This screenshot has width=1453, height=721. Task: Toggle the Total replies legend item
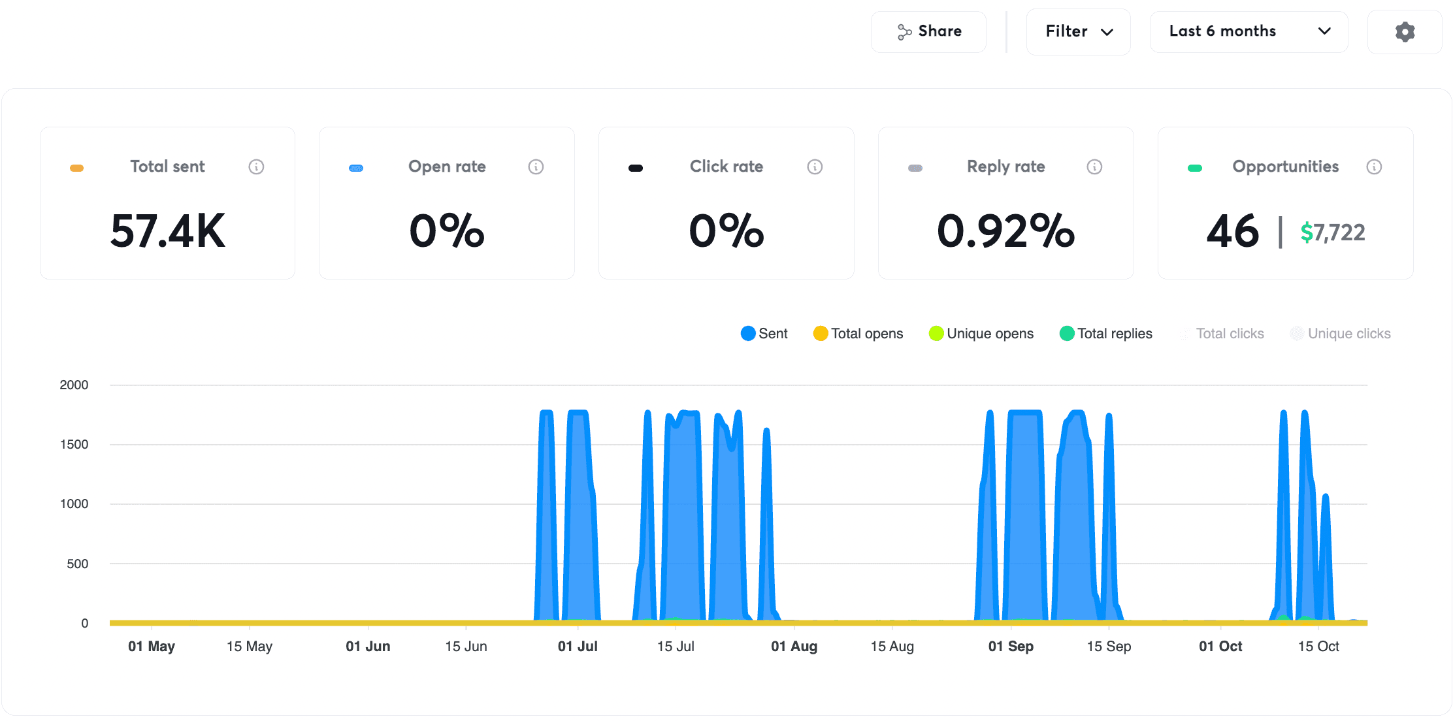coord(1105,334)
